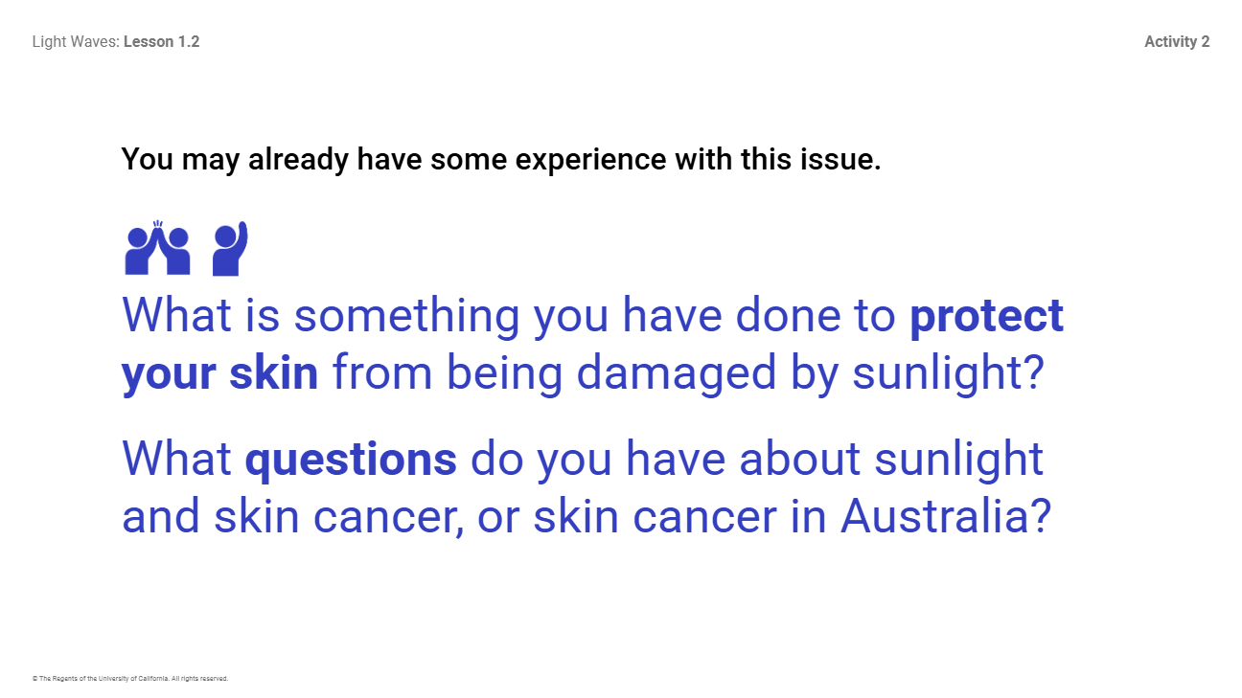The image size is (1242, 698).
Task: Click the copyright notice at bottom left
Action: [130, 679]
